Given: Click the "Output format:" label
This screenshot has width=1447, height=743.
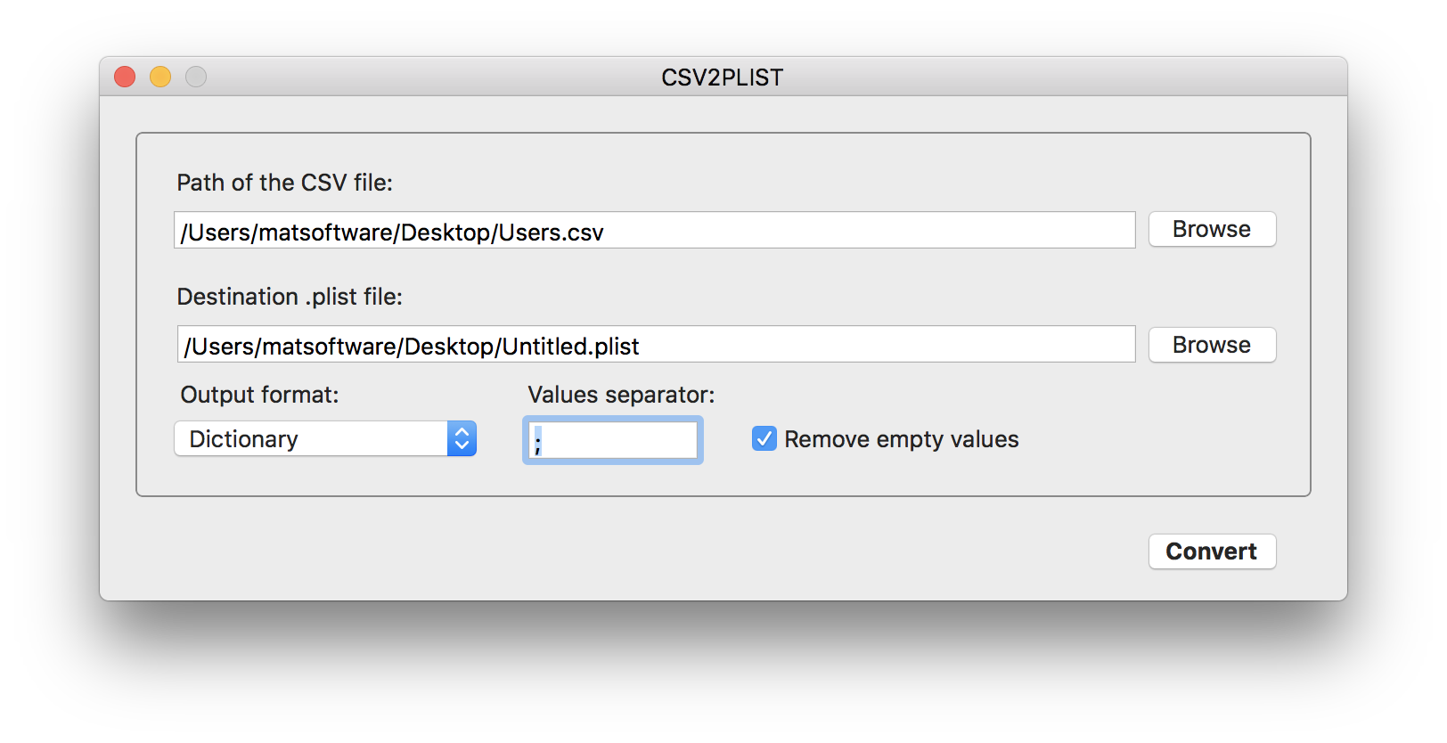Looking at the screenshot, I should point(259,395).
